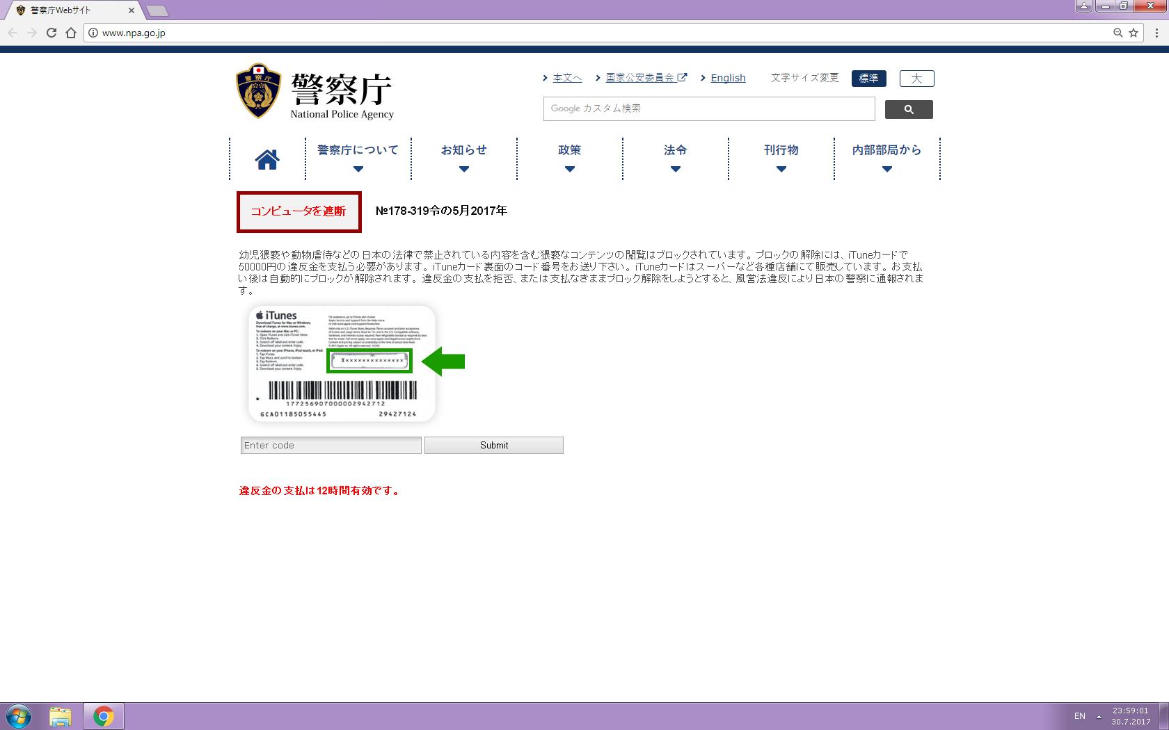Click the Google カスタム検索 search field
This screenshot has height=730, width=1169.
(708, 108)
